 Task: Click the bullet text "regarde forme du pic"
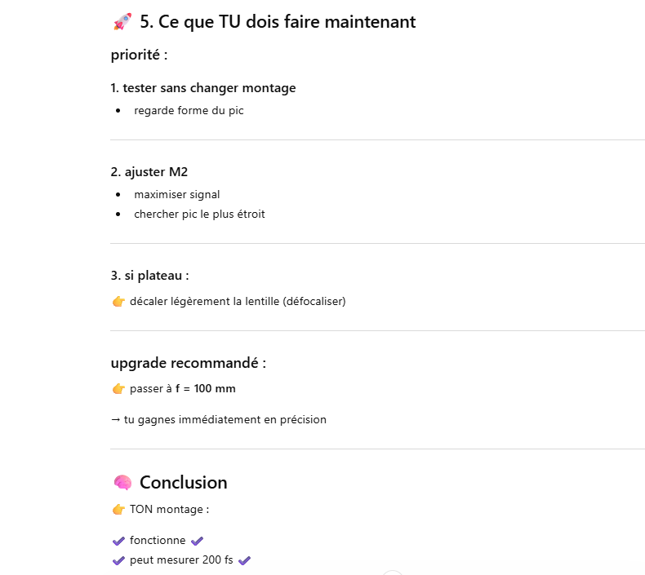189,111
